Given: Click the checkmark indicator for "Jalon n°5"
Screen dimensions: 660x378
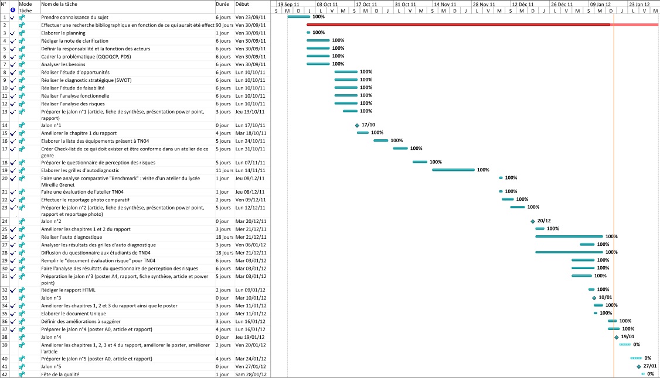Looking at the screenshot, I should point(13,366).
